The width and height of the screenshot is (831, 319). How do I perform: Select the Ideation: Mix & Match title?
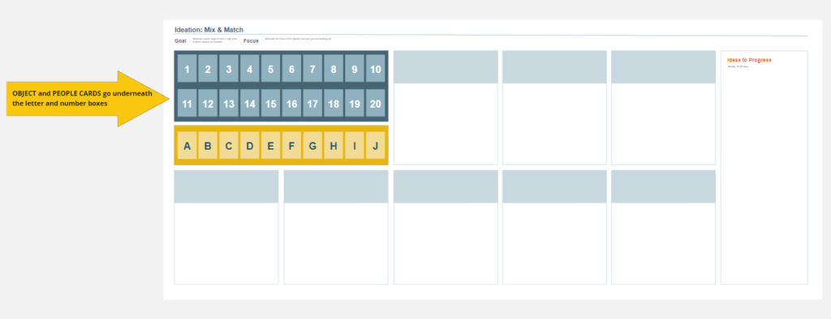pos(209,30)
